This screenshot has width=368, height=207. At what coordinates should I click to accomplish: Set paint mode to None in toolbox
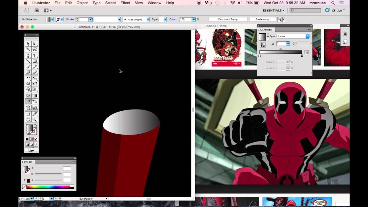36,139
